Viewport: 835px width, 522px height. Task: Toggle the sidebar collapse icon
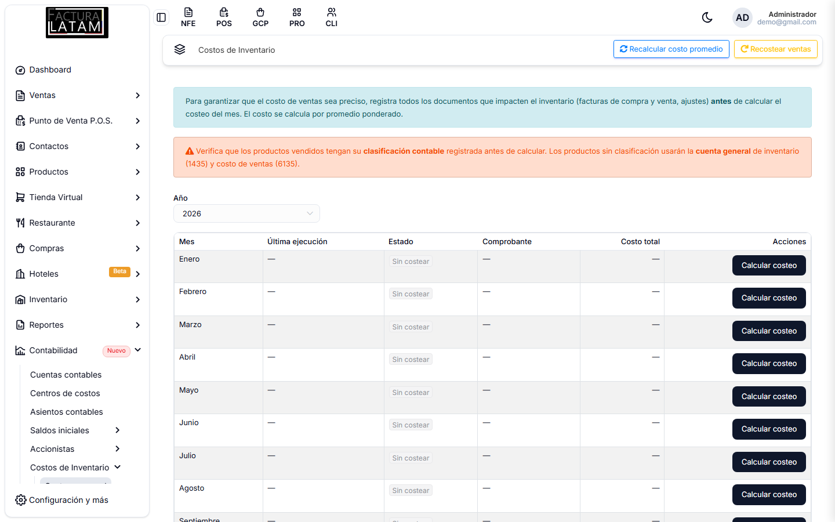point(161,17)
